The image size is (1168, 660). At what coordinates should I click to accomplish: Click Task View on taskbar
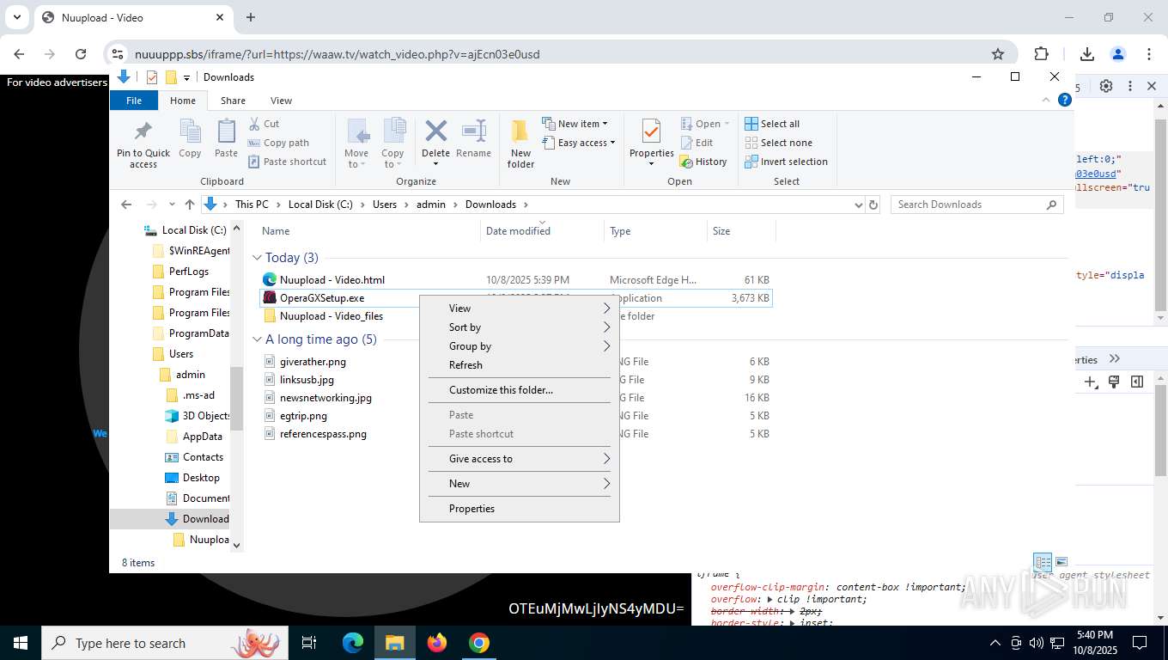coord(309,643)
